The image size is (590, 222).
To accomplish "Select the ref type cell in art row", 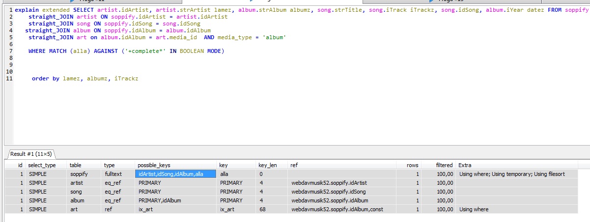I will pos(118,209).
